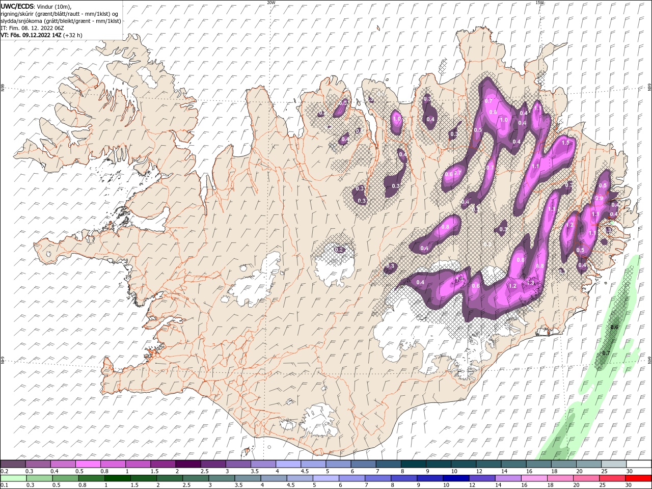
Task: Click the bright red 30 rain legend swatch
Action: click(639, 478)
